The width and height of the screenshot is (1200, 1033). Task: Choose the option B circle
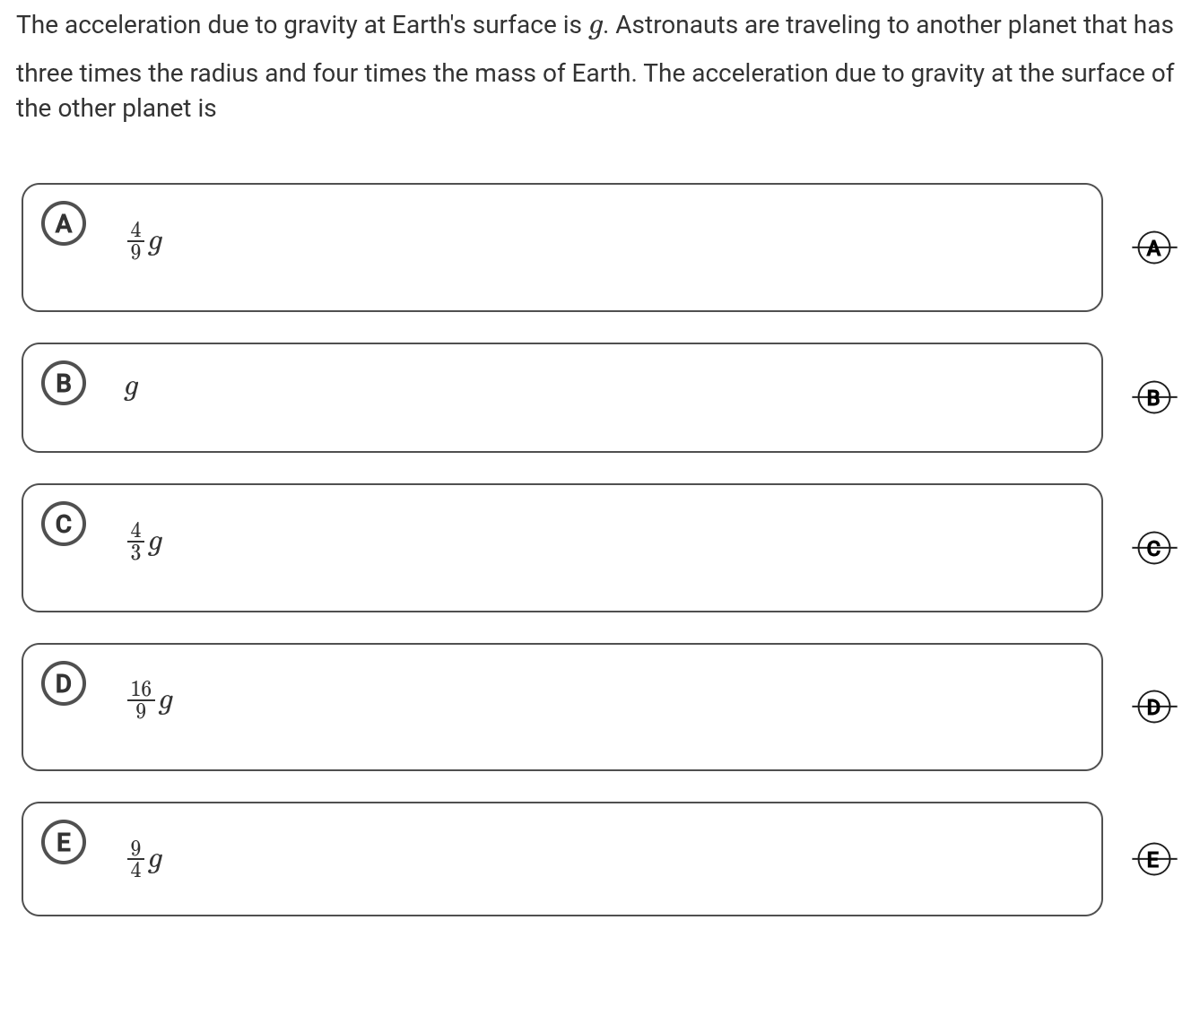(x=64, y=383)
